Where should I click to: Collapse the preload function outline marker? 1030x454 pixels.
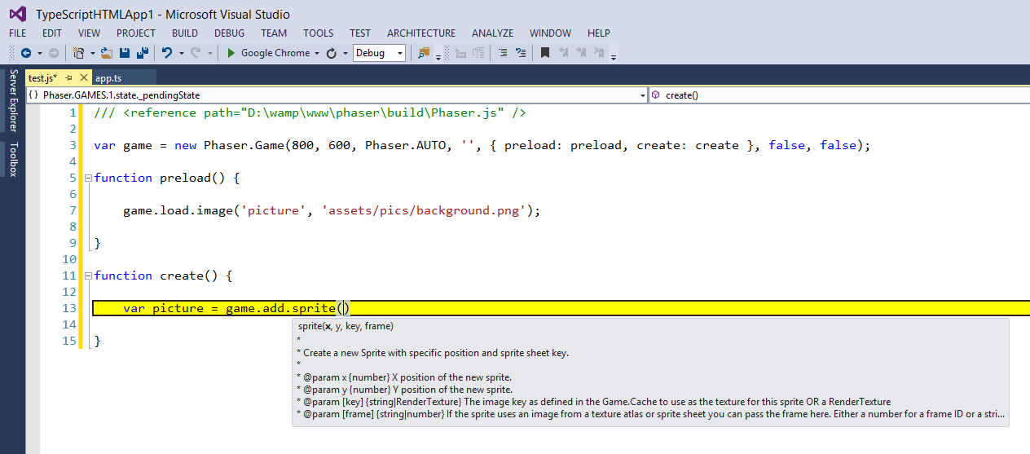coord(88,178)
